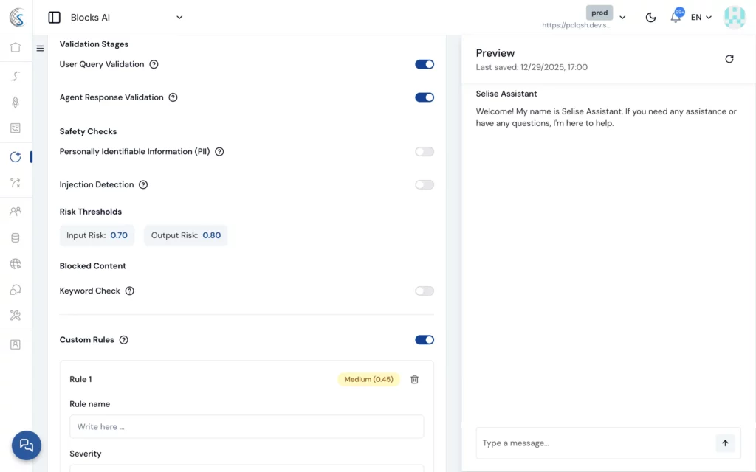Open the EN language selector
The image size is (756, 472).
[701, 18]
